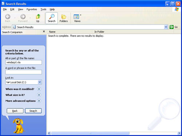Close the Search Companion pane
The width and height of the screenshot is (182, 136).
pyautogui.click(x=44, y=32)
